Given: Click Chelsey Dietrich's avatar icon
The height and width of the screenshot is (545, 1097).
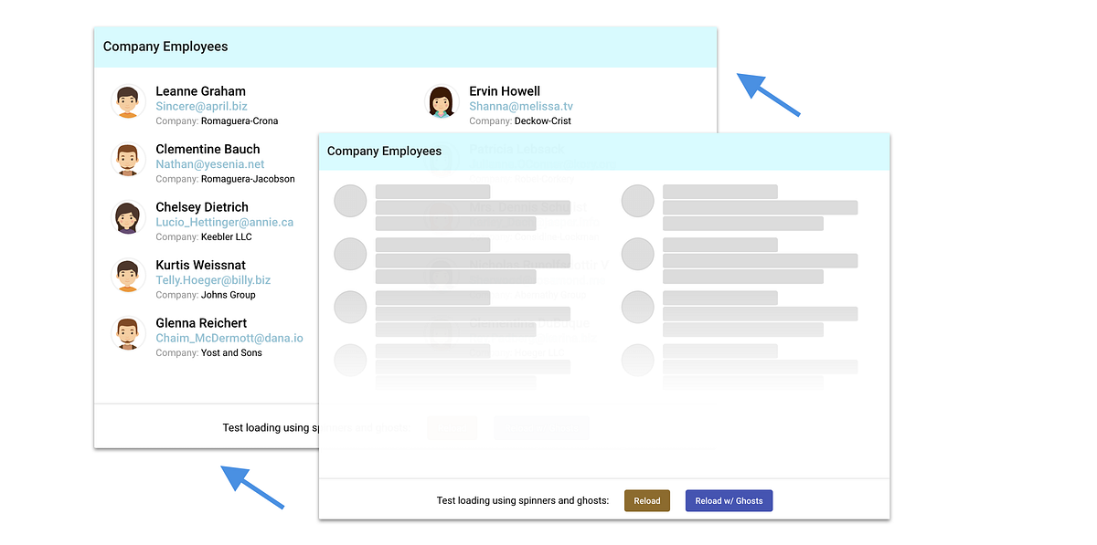Looking at the screenshot, I should point(127,217).
